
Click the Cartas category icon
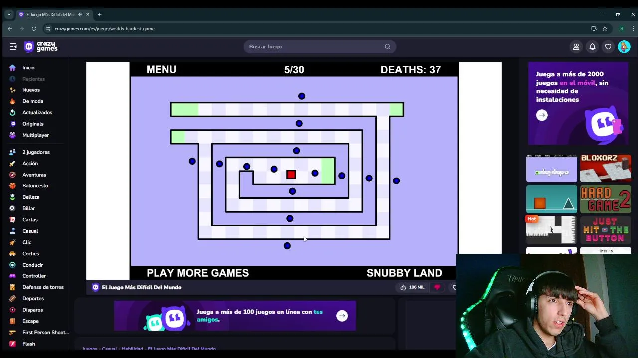12,220
